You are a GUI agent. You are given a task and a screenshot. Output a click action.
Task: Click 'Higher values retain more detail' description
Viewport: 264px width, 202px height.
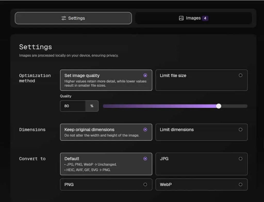(105, 83)
